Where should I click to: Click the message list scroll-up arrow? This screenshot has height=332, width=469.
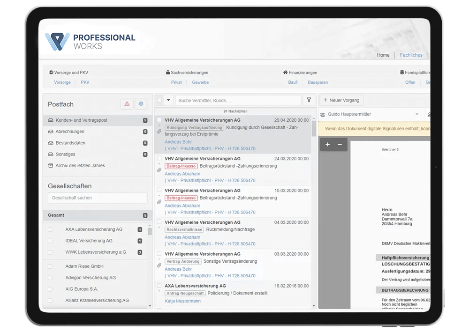click(314, 118)
